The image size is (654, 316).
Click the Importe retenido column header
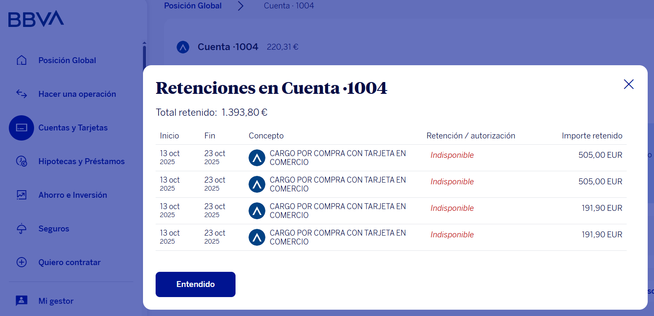tap(592, 136)
